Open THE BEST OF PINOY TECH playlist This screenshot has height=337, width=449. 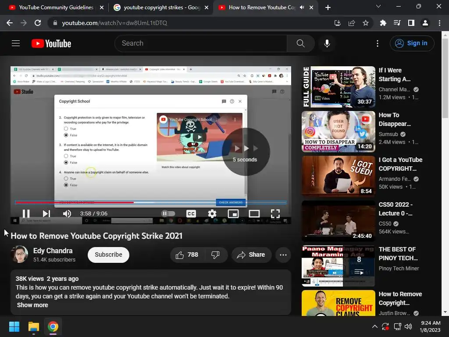339,265
